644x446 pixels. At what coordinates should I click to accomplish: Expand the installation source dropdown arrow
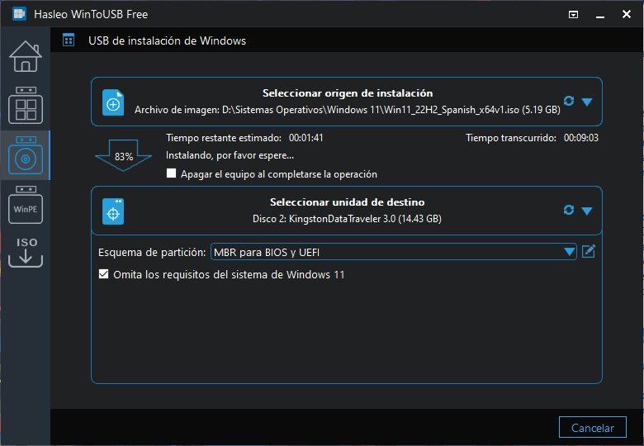pos(587,102)
